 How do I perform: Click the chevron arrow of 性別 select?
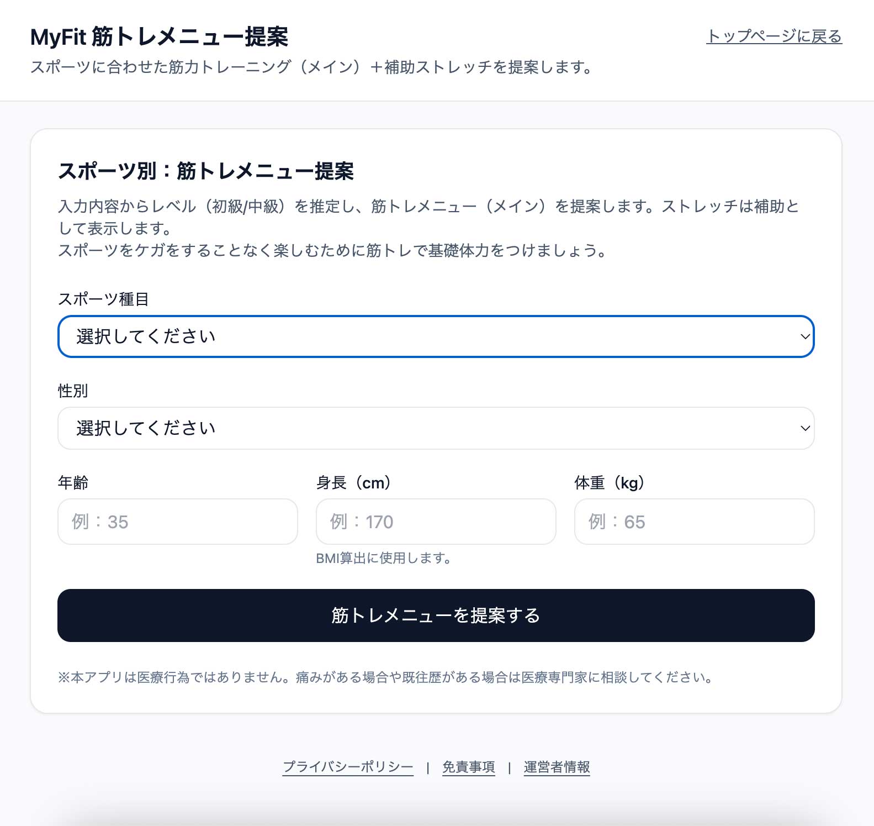pyautogui.click(x=805, y=428)
